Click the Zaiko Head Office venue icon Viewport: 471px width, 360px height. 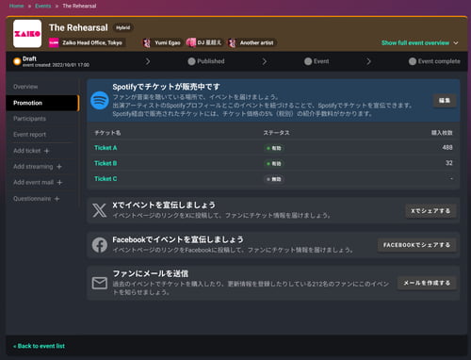(54, 42)
